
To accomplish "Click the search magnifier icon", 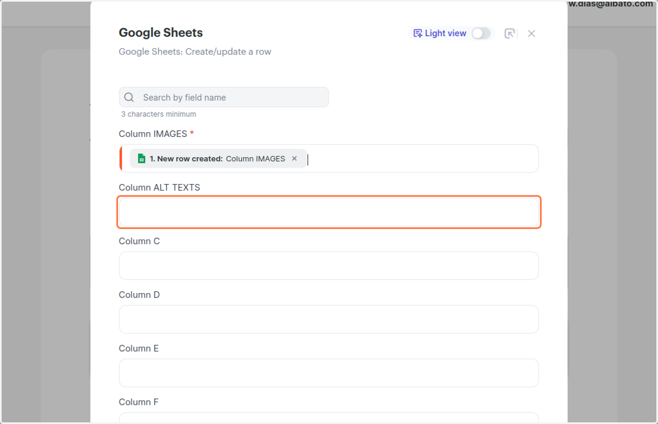I will click(x=129, y=98).
